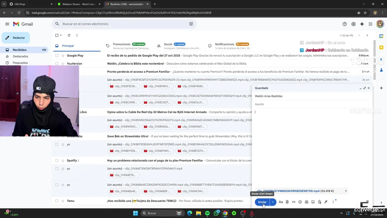Open select dropdown arrow beside checkbox
This screenshot has height=218, width=387.
point(61,35)
